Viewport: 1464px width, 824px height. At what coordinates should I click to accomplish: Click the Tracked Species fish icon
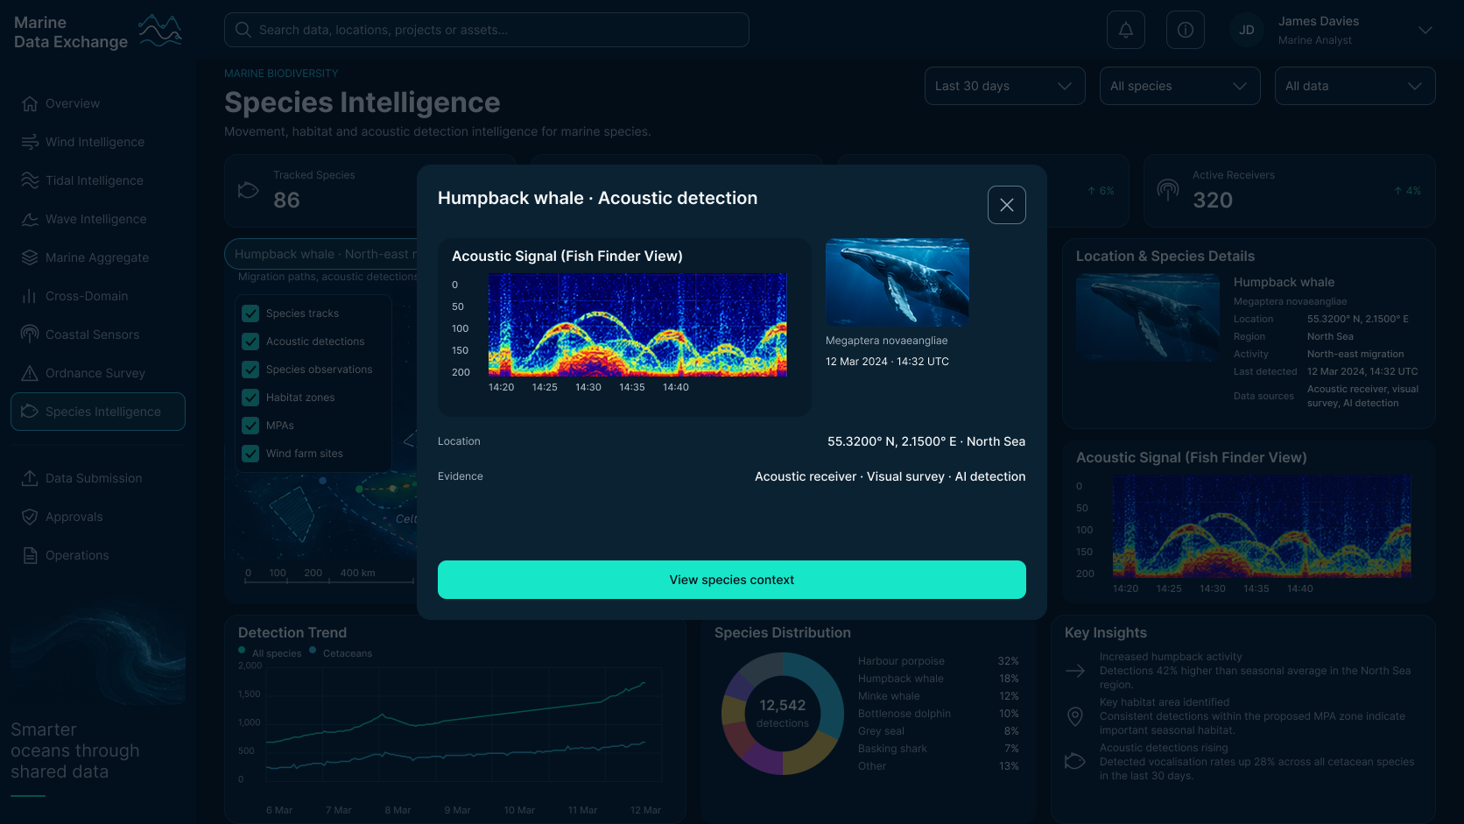249,190
